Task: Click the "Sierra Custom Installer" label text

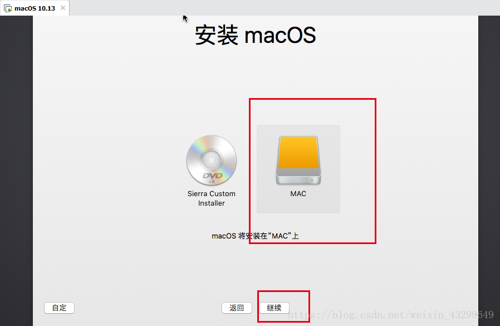Action: 212,198
